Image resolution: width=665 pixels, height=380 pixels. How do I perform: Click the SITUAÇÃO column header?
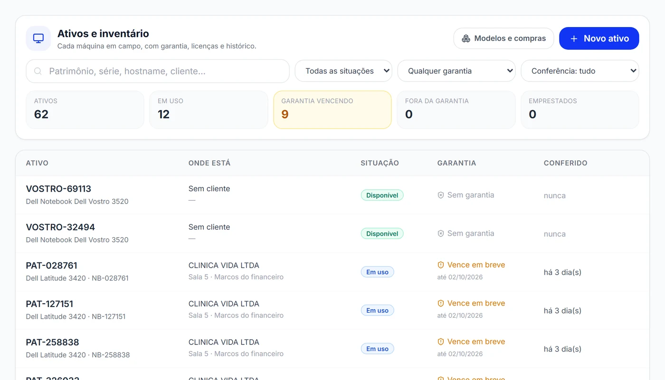tap(380, 163)
